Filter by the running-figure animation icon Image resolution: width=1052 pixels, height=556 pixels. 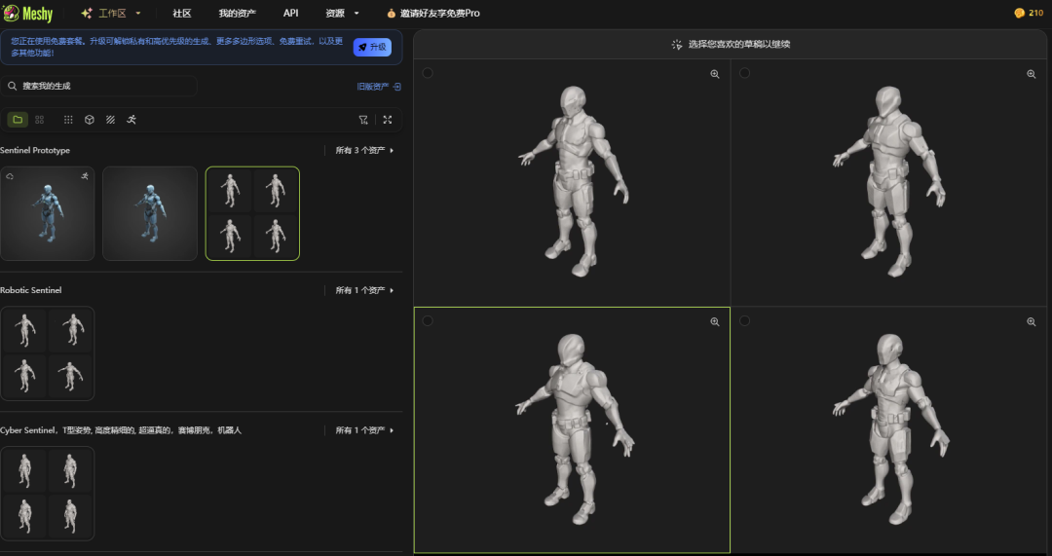pyautogui.click(x=131, y=120)
